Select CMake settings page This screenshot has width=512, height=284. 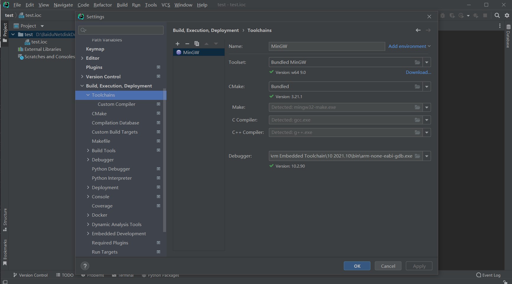99,113
